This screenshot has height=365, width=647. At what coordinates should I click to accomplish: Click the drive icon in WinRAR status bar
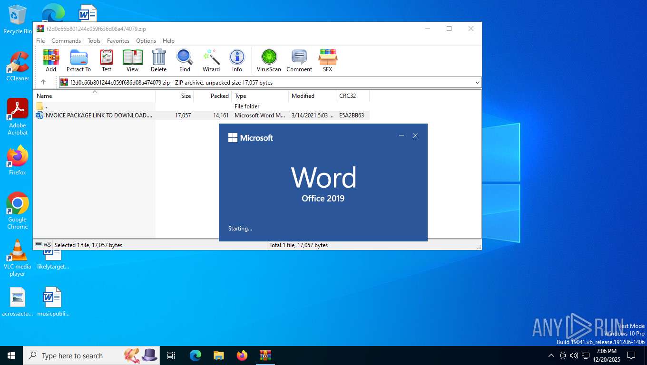(39, 245)
